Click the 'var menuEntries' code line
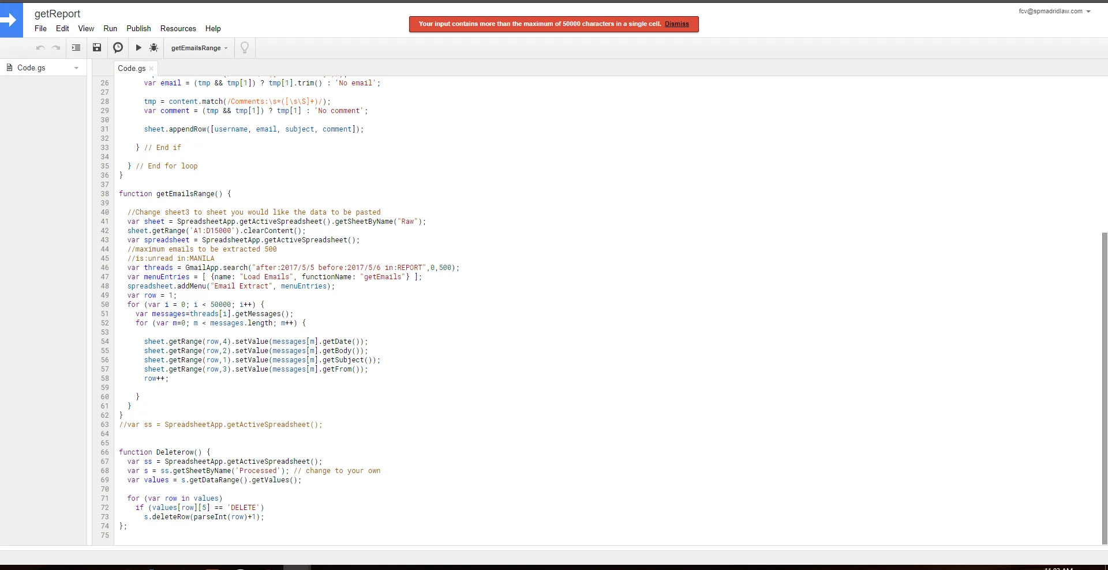This screenshot has height=570, width=1108. click(275, 277)
